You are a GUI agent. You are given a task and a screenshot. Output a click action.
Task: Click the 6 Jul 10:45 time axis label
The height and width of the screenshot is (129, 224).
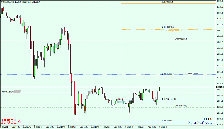[49, 127]
